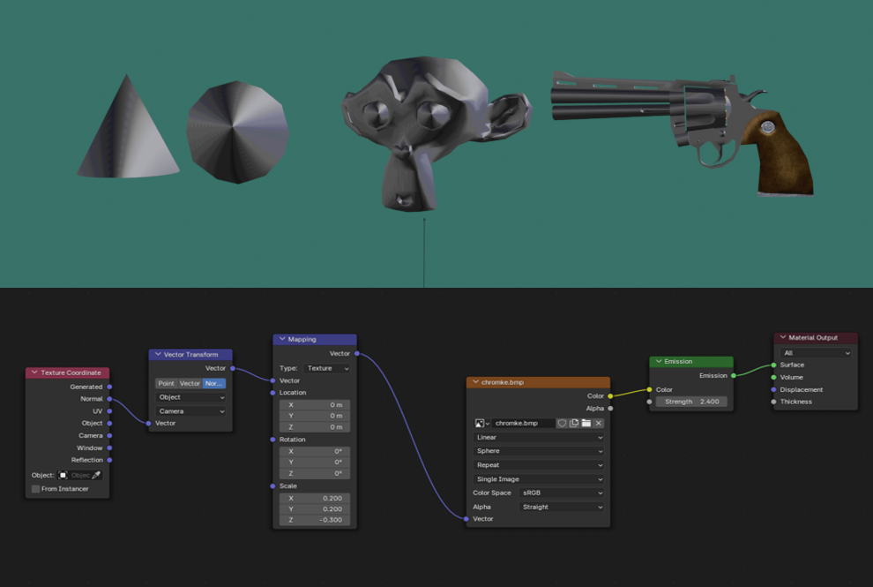This screenshot has width=873, height=587.
Task: Click Emission Color input socket
Action: (650, 389)
